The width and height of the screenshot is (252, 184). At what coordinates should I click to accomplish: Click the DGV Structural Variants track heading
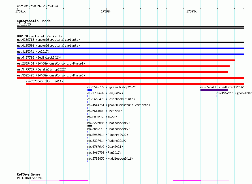pyautogui.click(x=40, y=36)
